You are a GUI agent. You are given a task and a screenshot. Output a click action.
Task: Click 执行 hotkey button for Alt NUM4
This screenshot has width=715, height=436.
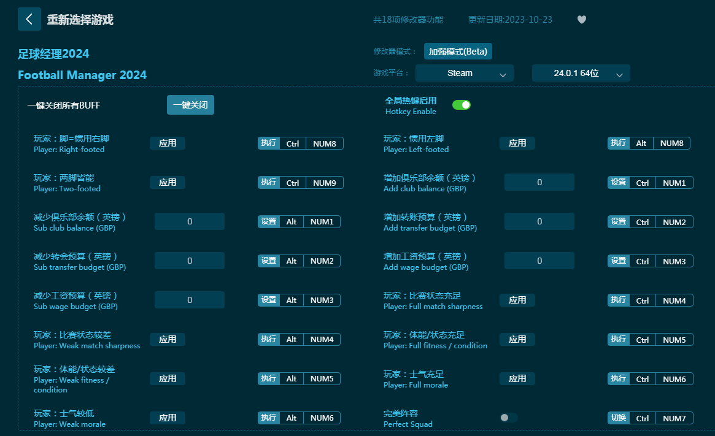click(x=269, y=339)
